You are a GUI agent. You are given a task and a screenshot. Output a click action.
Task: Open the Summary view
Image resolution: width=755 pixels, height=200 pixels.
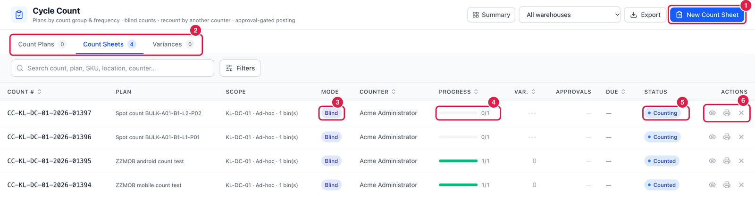coord(491,15)
